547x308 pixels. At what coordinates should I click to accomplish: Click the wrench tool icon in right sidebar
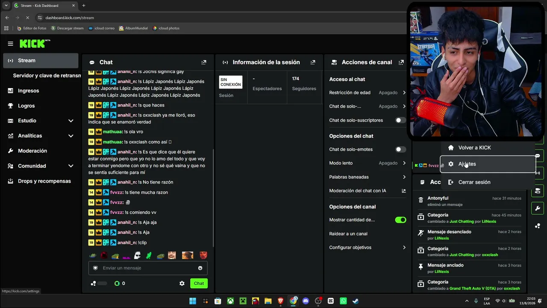click(537, 208)
